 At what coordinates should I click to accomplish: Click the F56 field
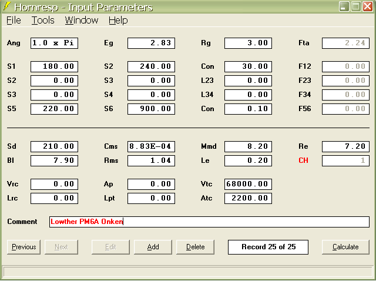[x=345, y=109]
